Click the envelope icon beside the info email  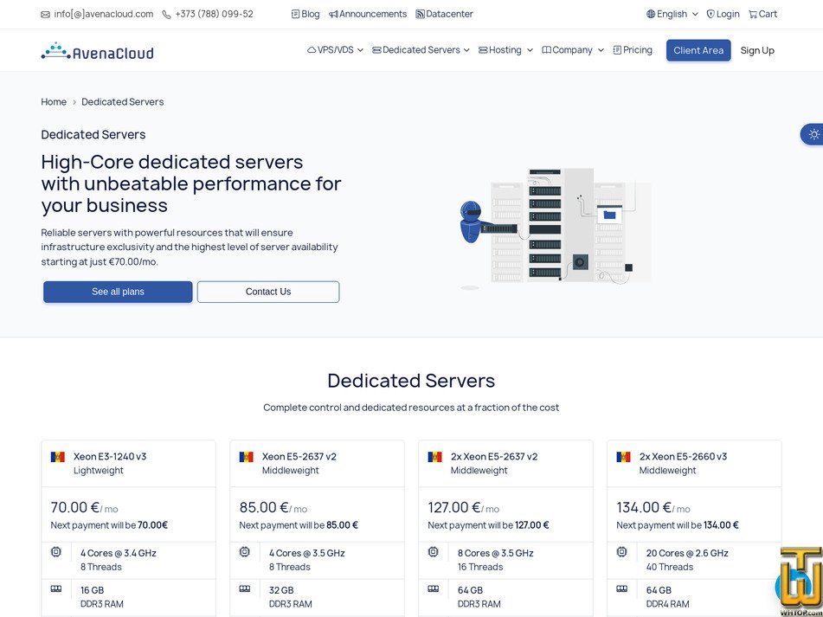coord(46,15)
